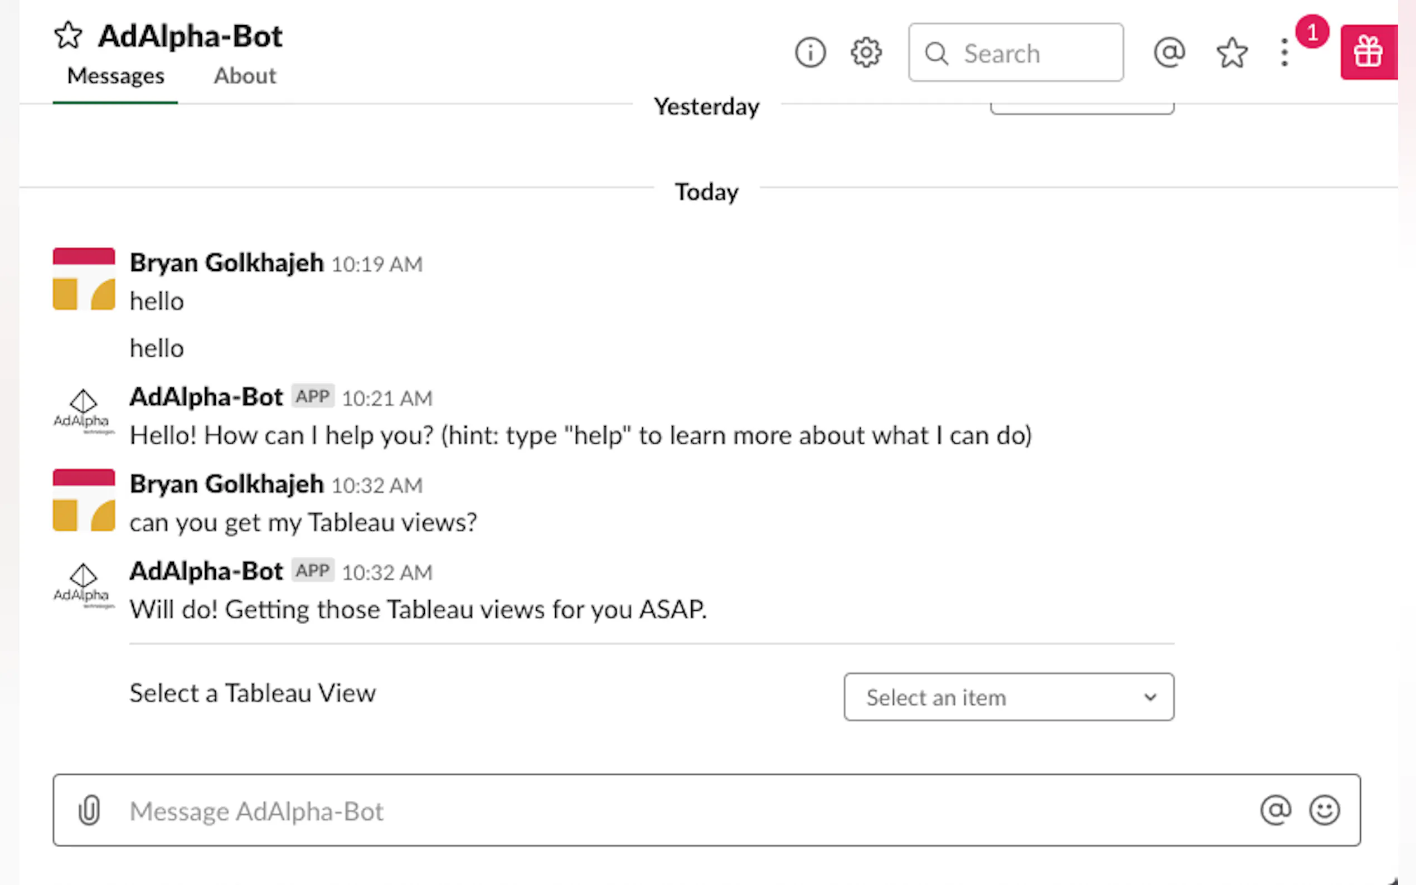Star the AdAlpha-Bot conversation
Image resolution: width=1416 pixels, height=885 pixels.
(x=68, y=35)
